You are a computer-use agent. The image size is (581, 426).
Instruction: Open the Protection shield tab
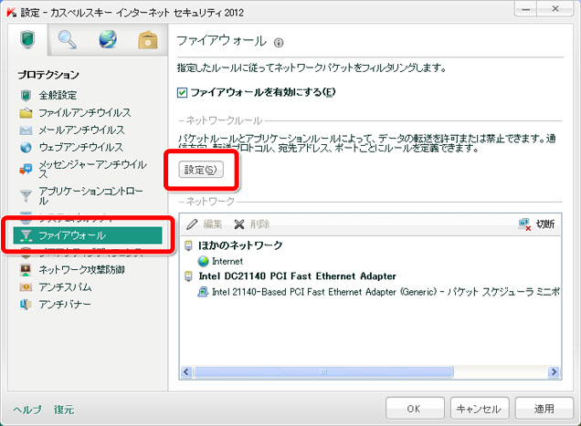click(x=27, y=39)
